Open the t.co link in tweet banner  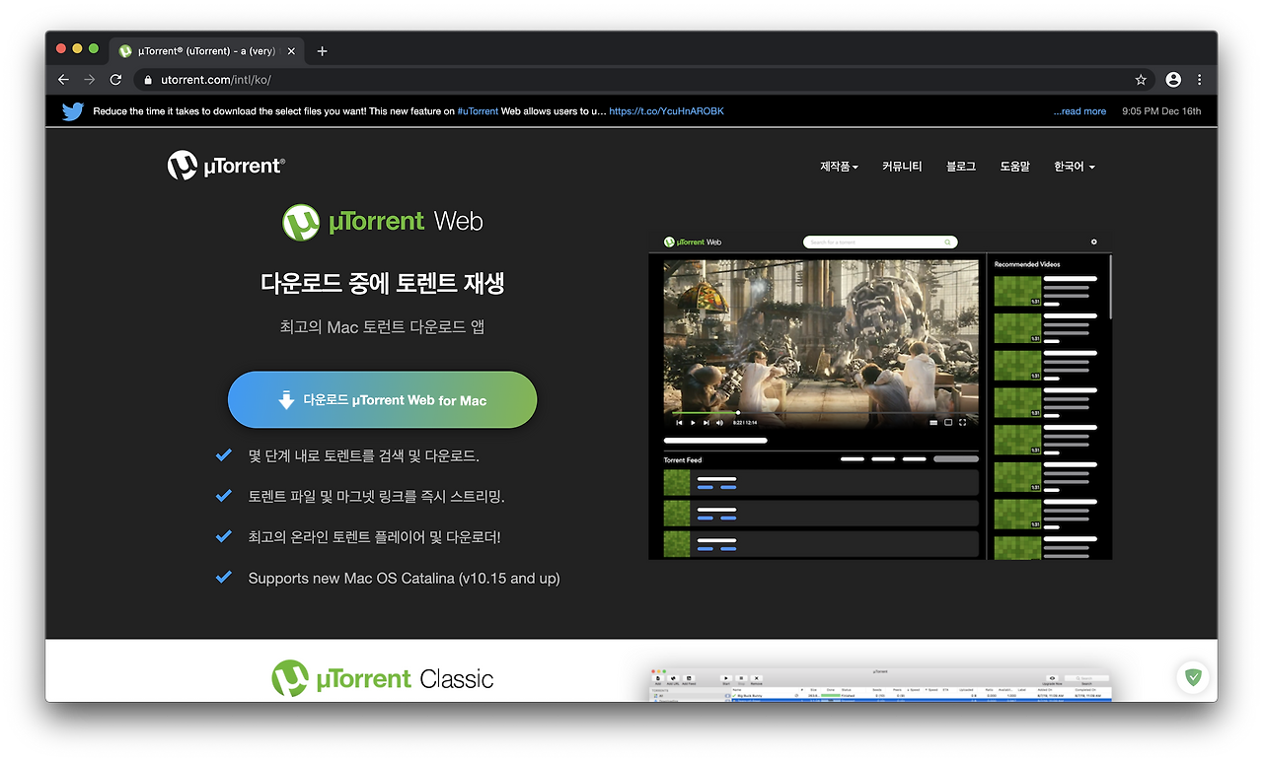point(666,111)
